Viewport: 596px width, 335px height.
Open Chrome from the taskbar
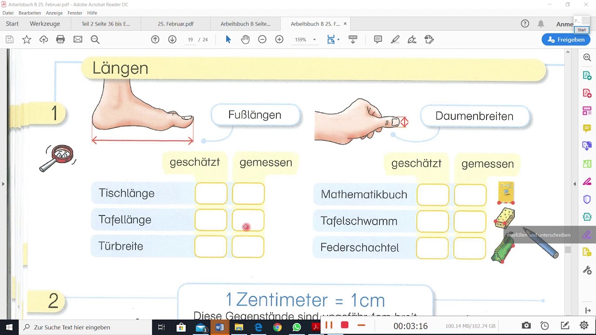[277, 327]
